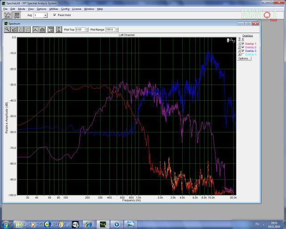
Task: Enable the Overlay 4 checkbox
Action: (243, 54)
